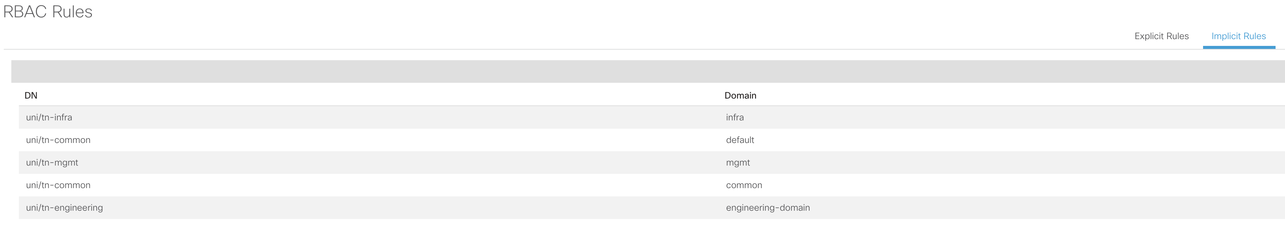Sort by the Domain column header

click(x=740, y=95)
